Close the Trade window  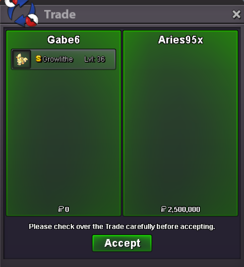point(236,15)
